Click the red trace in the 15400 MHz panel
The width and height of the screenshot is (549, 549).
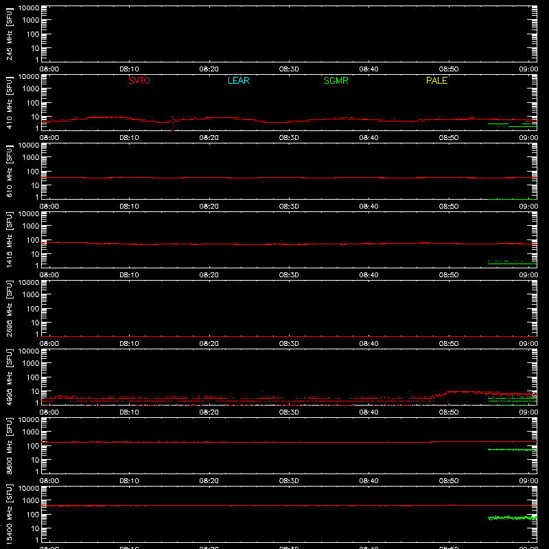[289, 506]
